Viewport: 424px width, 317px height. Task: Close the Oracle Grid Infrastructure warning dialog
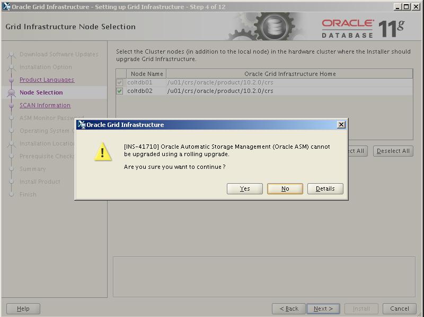click(x=341, y=124)
